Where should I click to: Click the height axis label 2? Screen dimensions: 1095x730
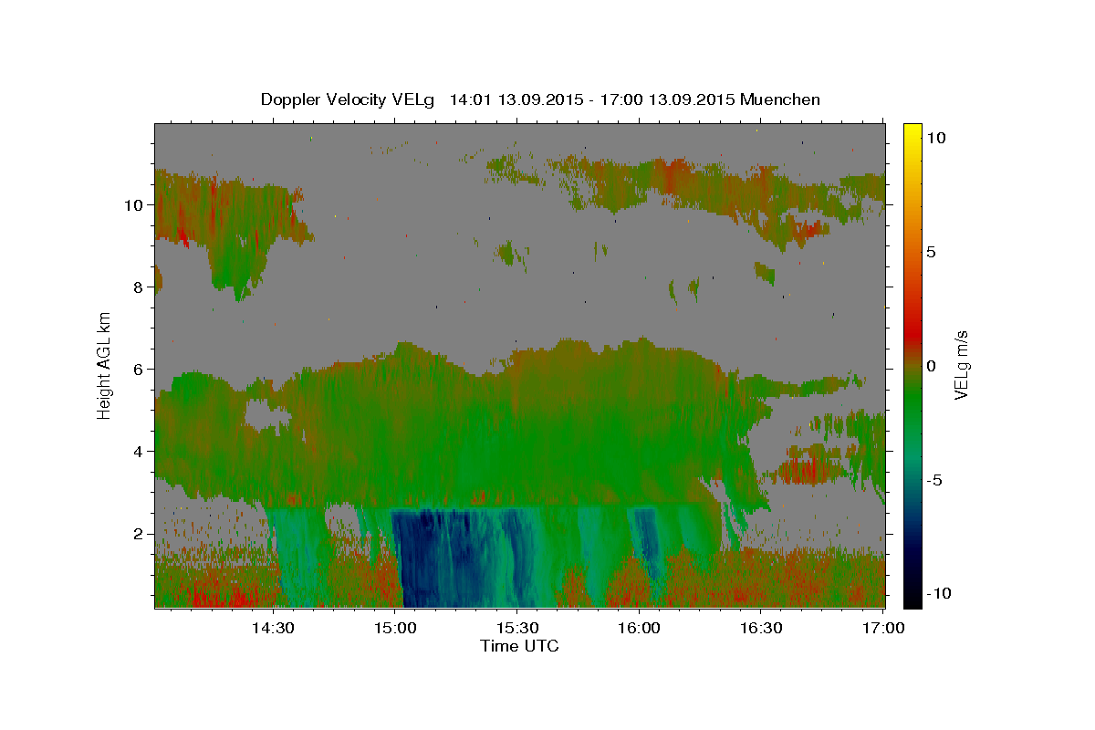pos(139,534)
